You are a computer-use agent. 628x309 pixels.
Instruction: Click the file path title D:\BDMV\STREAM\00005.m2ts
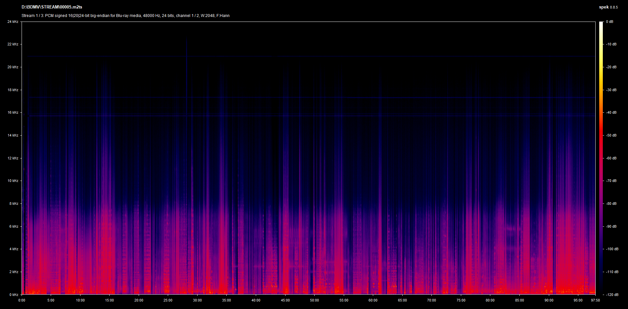point(52,7)
